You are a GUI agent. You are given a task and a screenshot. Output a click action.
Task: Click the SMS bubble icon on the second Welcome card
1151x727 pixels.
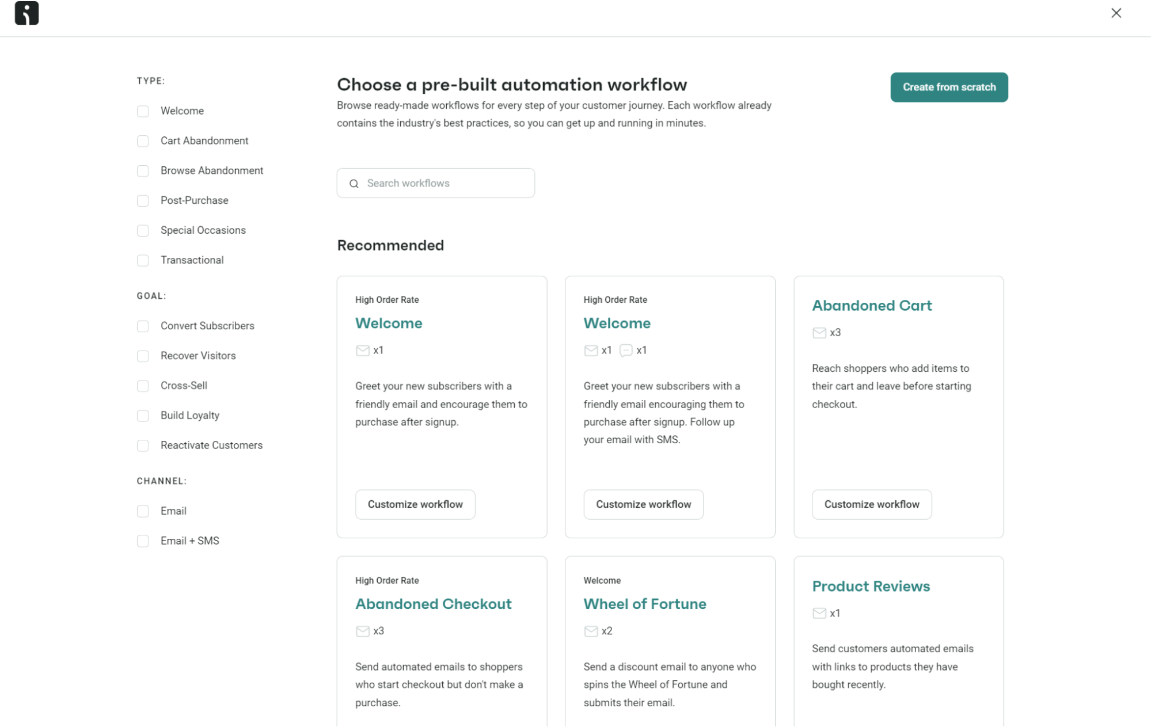pyautogui.click(x=626, y=350)
